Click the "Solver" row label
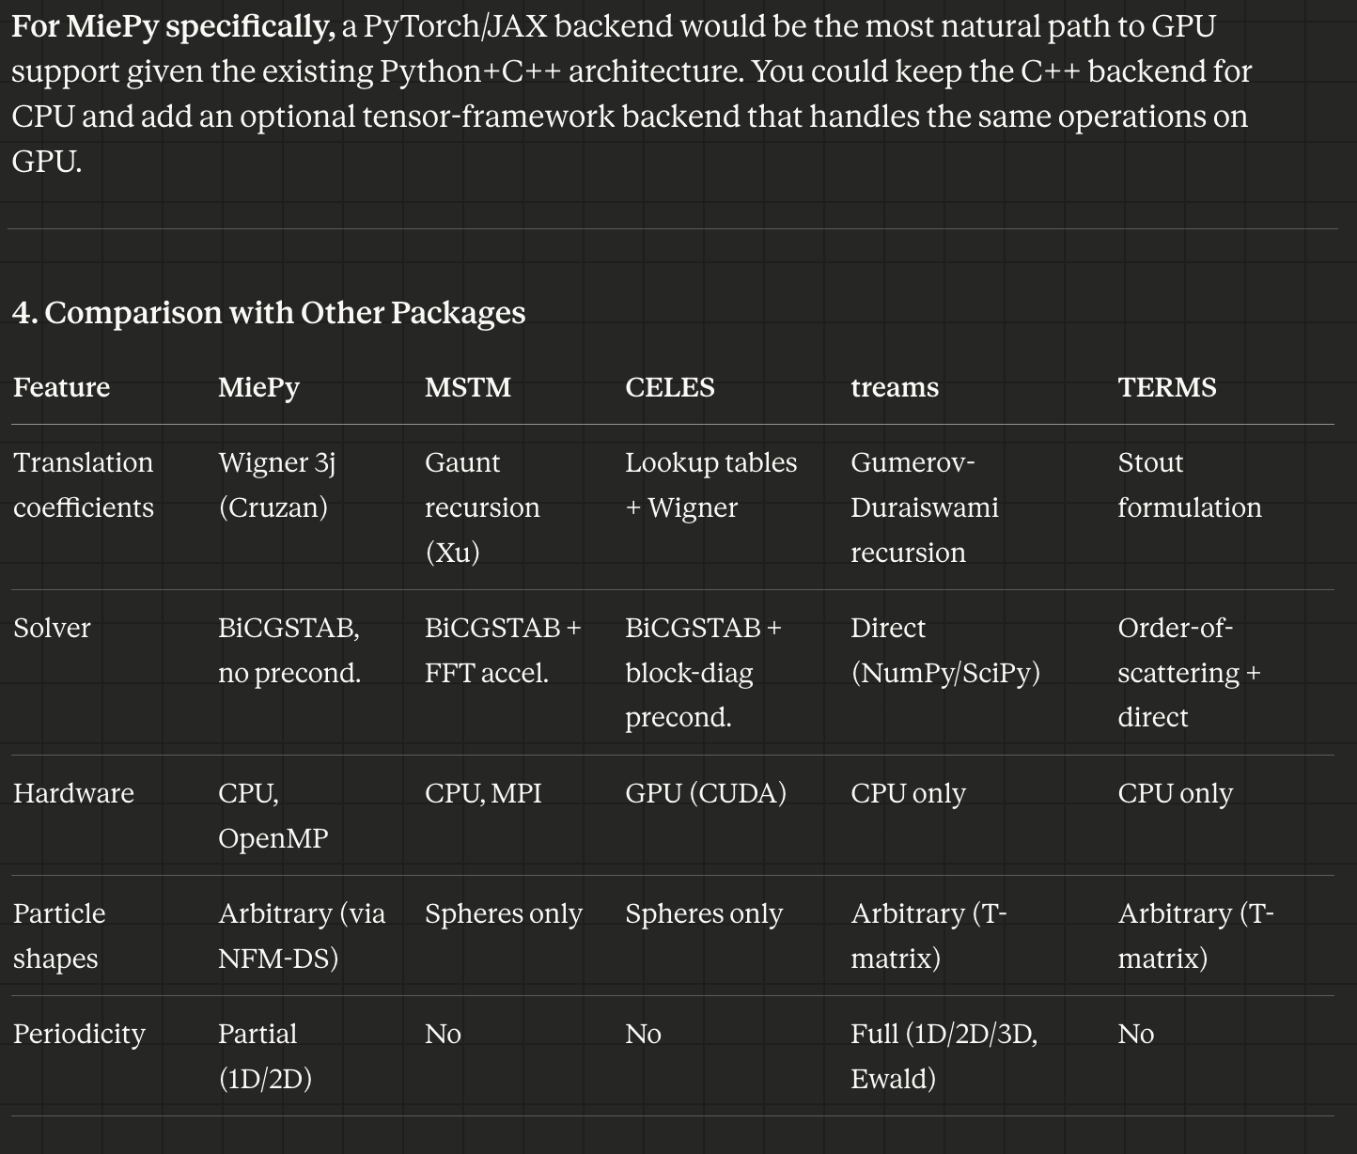The image size is (1357, 1154). coord(52,628)
